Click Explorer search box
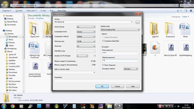The image size is (194, 109). [x=186, y=5]
